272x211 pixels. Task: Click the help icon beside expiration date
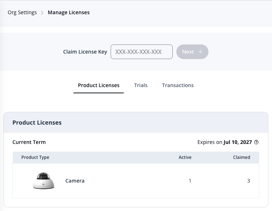(256, 142)
